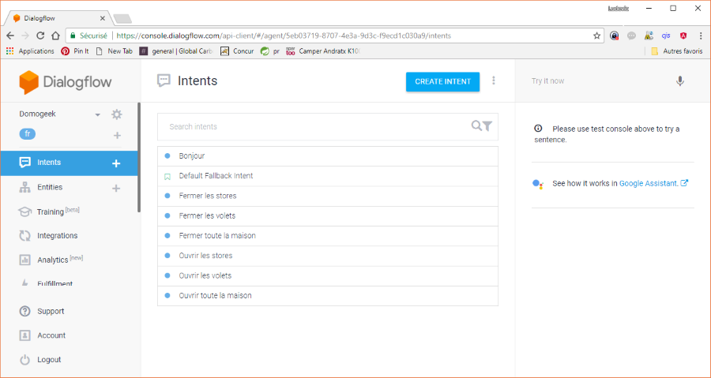Image resolution: width=711 pixels, height=378 pixels.
Task: Click the Default Fallback Intent bookmark icon
Action: [167, 176]
